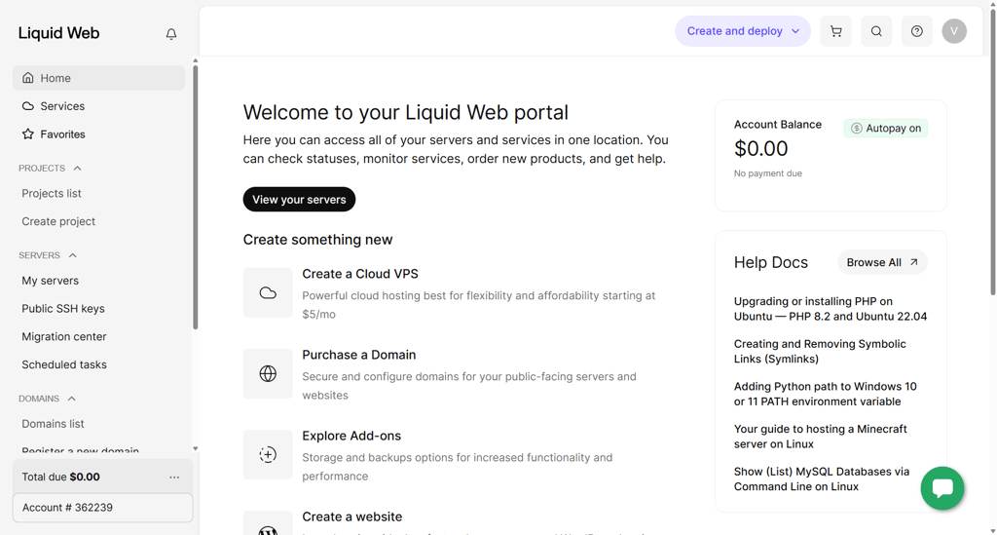
Task: Open Adding Python path to Windows article
Action: (826, 394)
